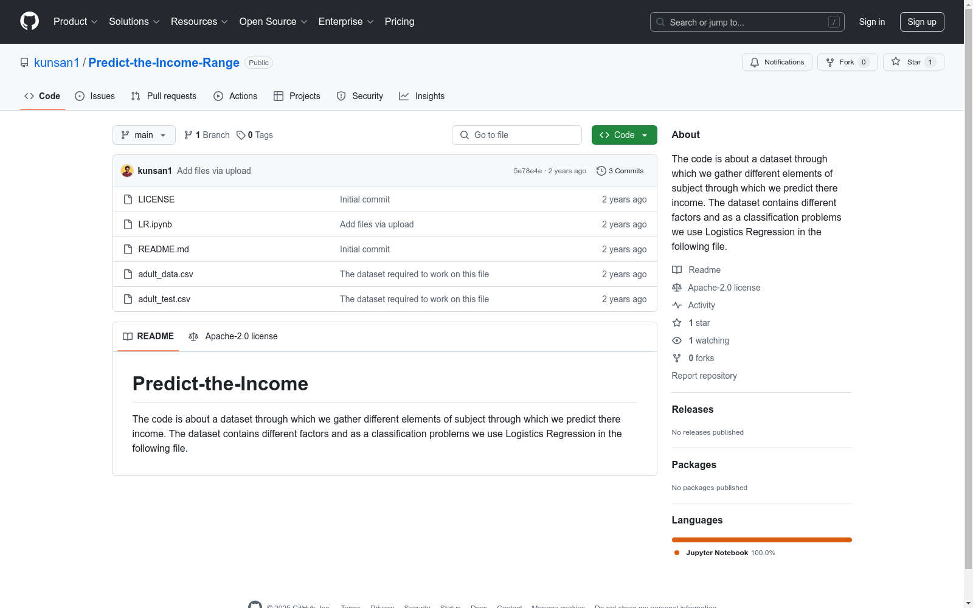
Task: Open the Projects tab
Action: (297, 96)
